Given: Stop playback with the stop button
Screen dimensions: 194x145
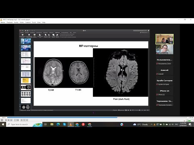Looking at the screenshot, I should point(8,120).
